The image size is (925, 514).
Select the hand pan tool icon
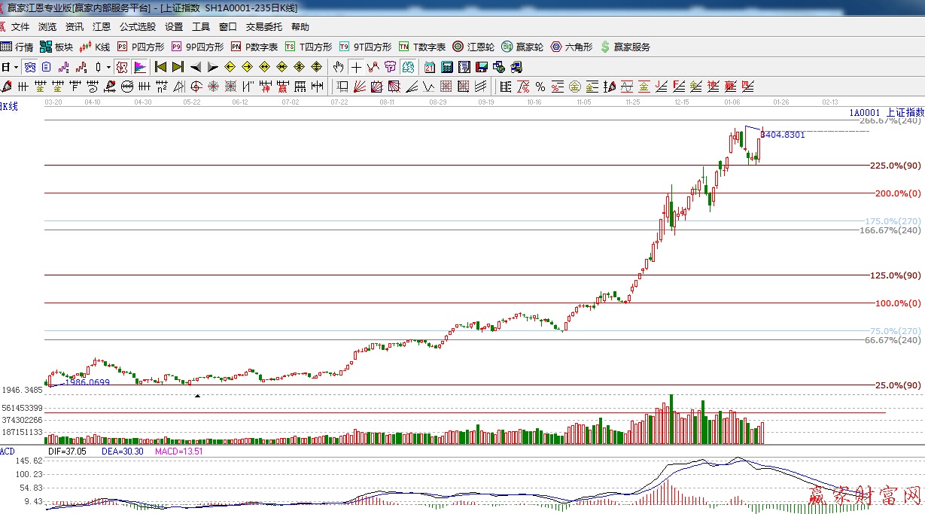coord(339,67)
